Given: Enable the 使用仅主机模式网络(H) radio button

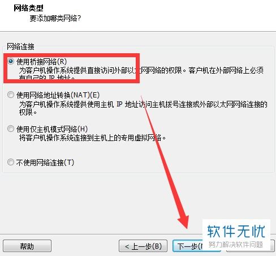Looking at the screenshot, I should (11, 129).
